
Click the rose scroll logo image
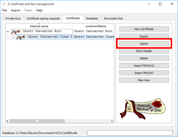click(143, 109)
